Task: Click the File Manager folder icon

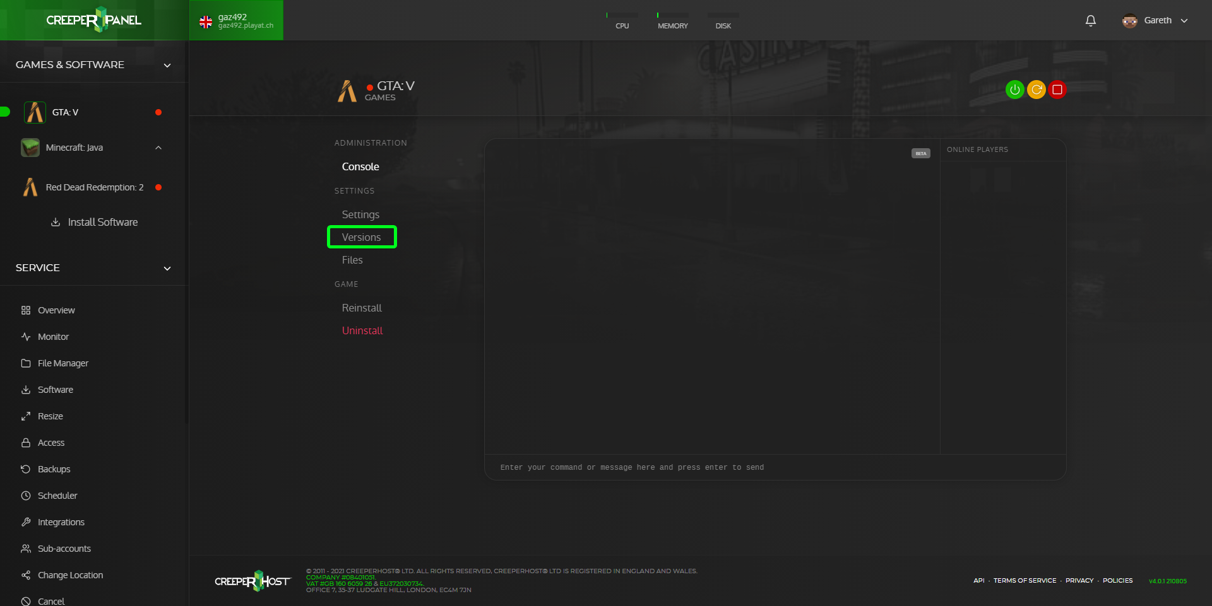Action: coord(26,363)
